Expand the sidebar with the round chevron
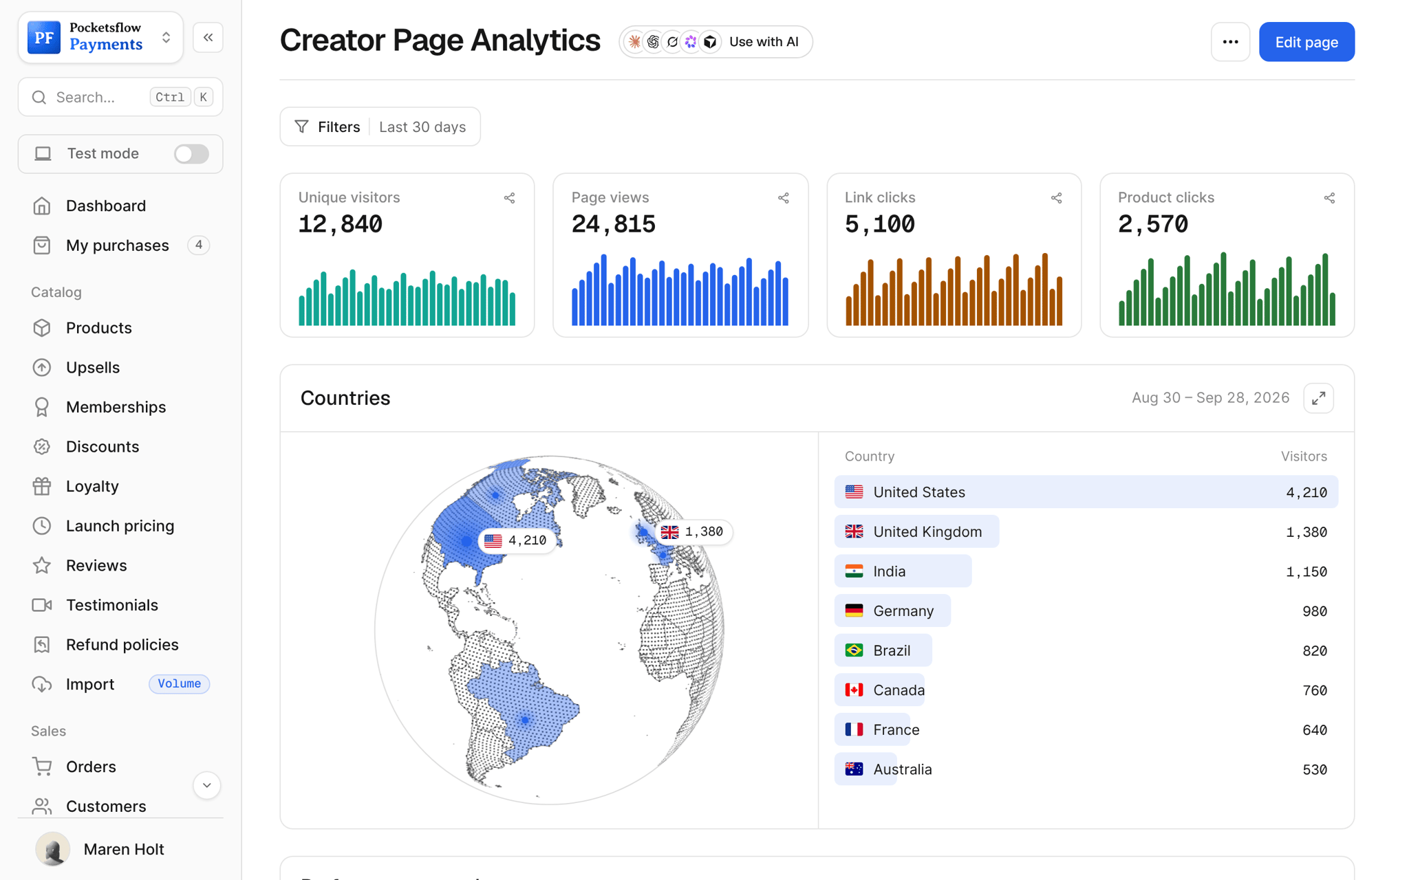This screenshot has height=880, width=1409. click(206, 785)
